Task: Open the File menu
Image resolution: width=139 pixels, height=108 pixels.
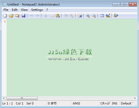Action: (6, 10)
